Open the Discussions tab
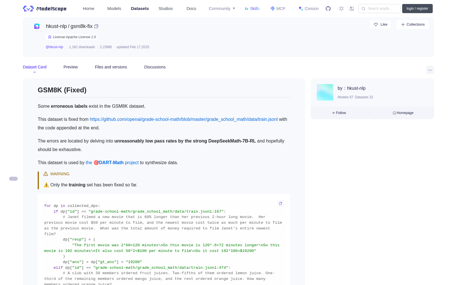 155,67
